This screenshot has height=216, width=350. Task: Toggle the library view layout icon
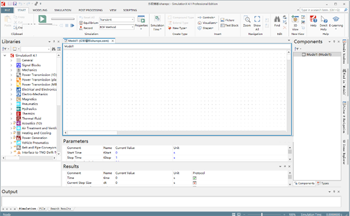pyautogui.click(x=59, y=48)
